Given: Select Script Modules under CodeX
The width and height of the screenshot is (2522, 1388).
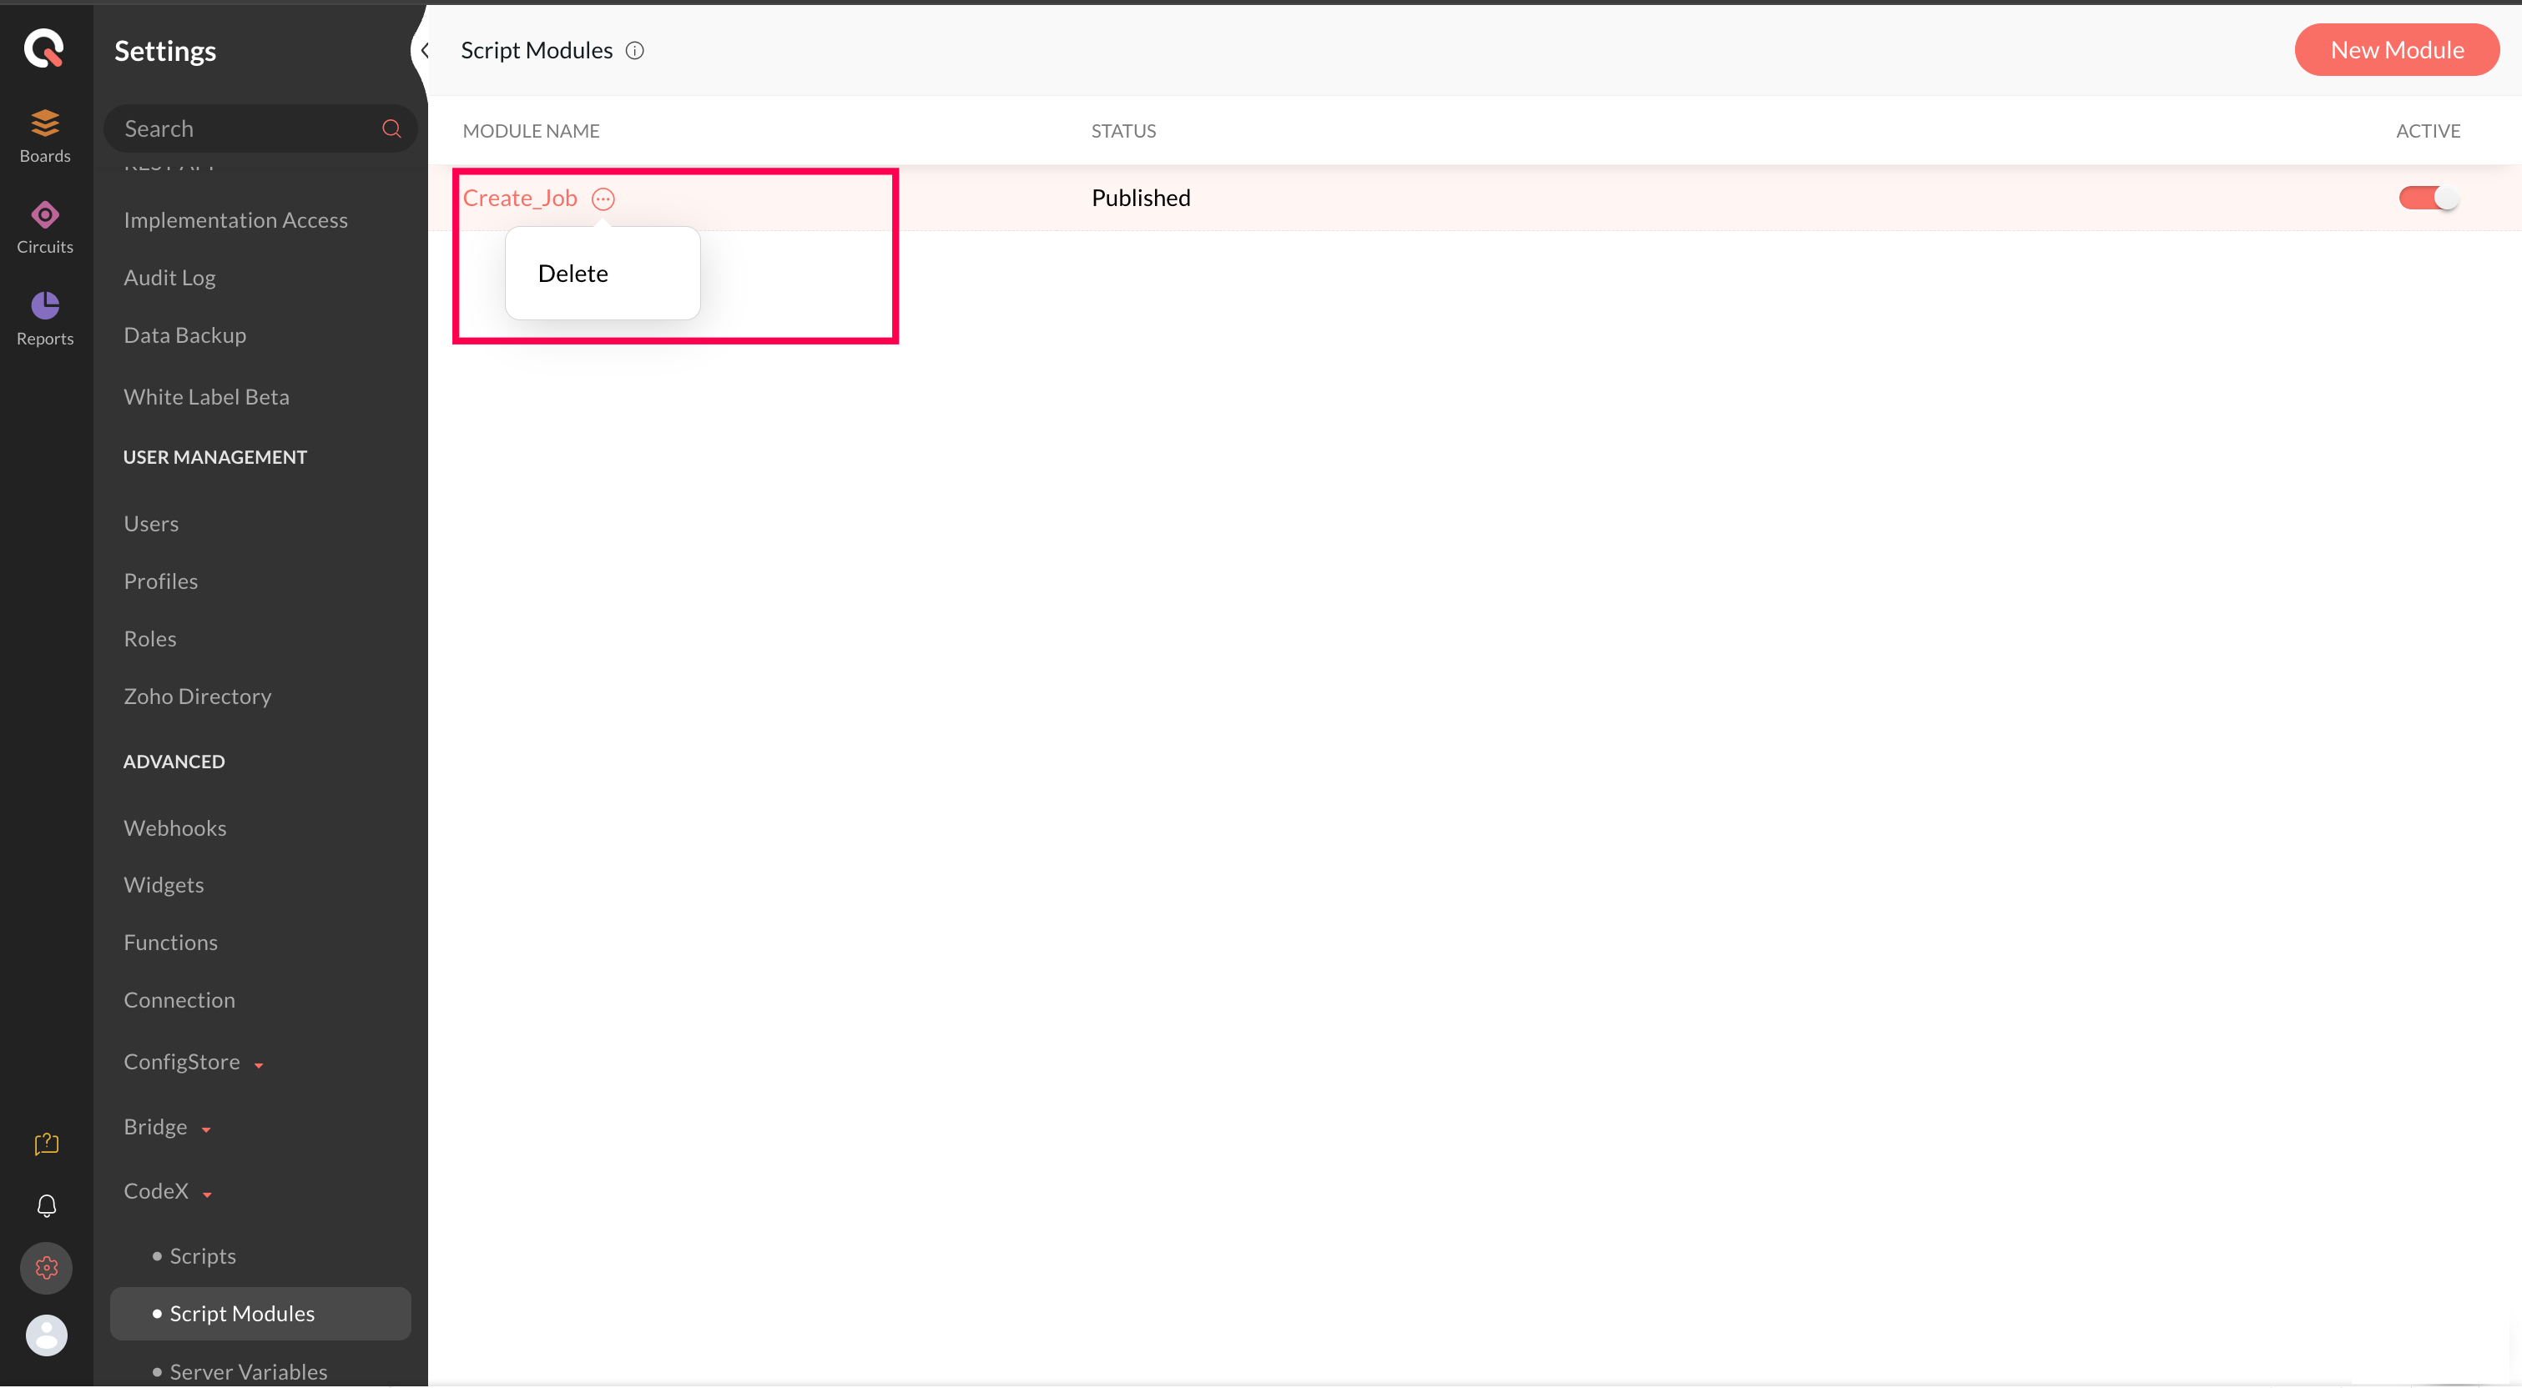Looking at the screenshot, I should pyautogui.click(x=260, y=1314).
